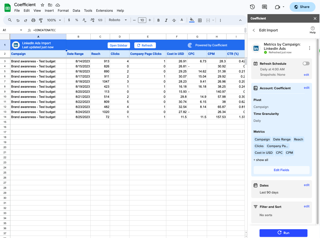Click the Edit Fields button

(x=281, y=170)
